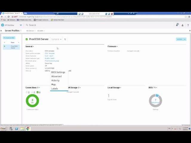Open the Chrome menu icon

[x=189, y=17]
